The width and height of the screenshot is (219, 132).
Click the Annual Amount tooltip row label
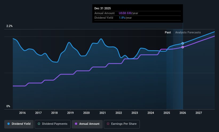[x=105, y=13]
